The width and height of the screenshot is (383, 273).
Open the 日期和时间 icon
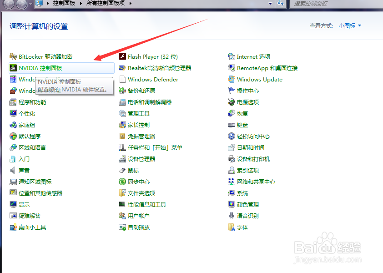tap(232, 147)
